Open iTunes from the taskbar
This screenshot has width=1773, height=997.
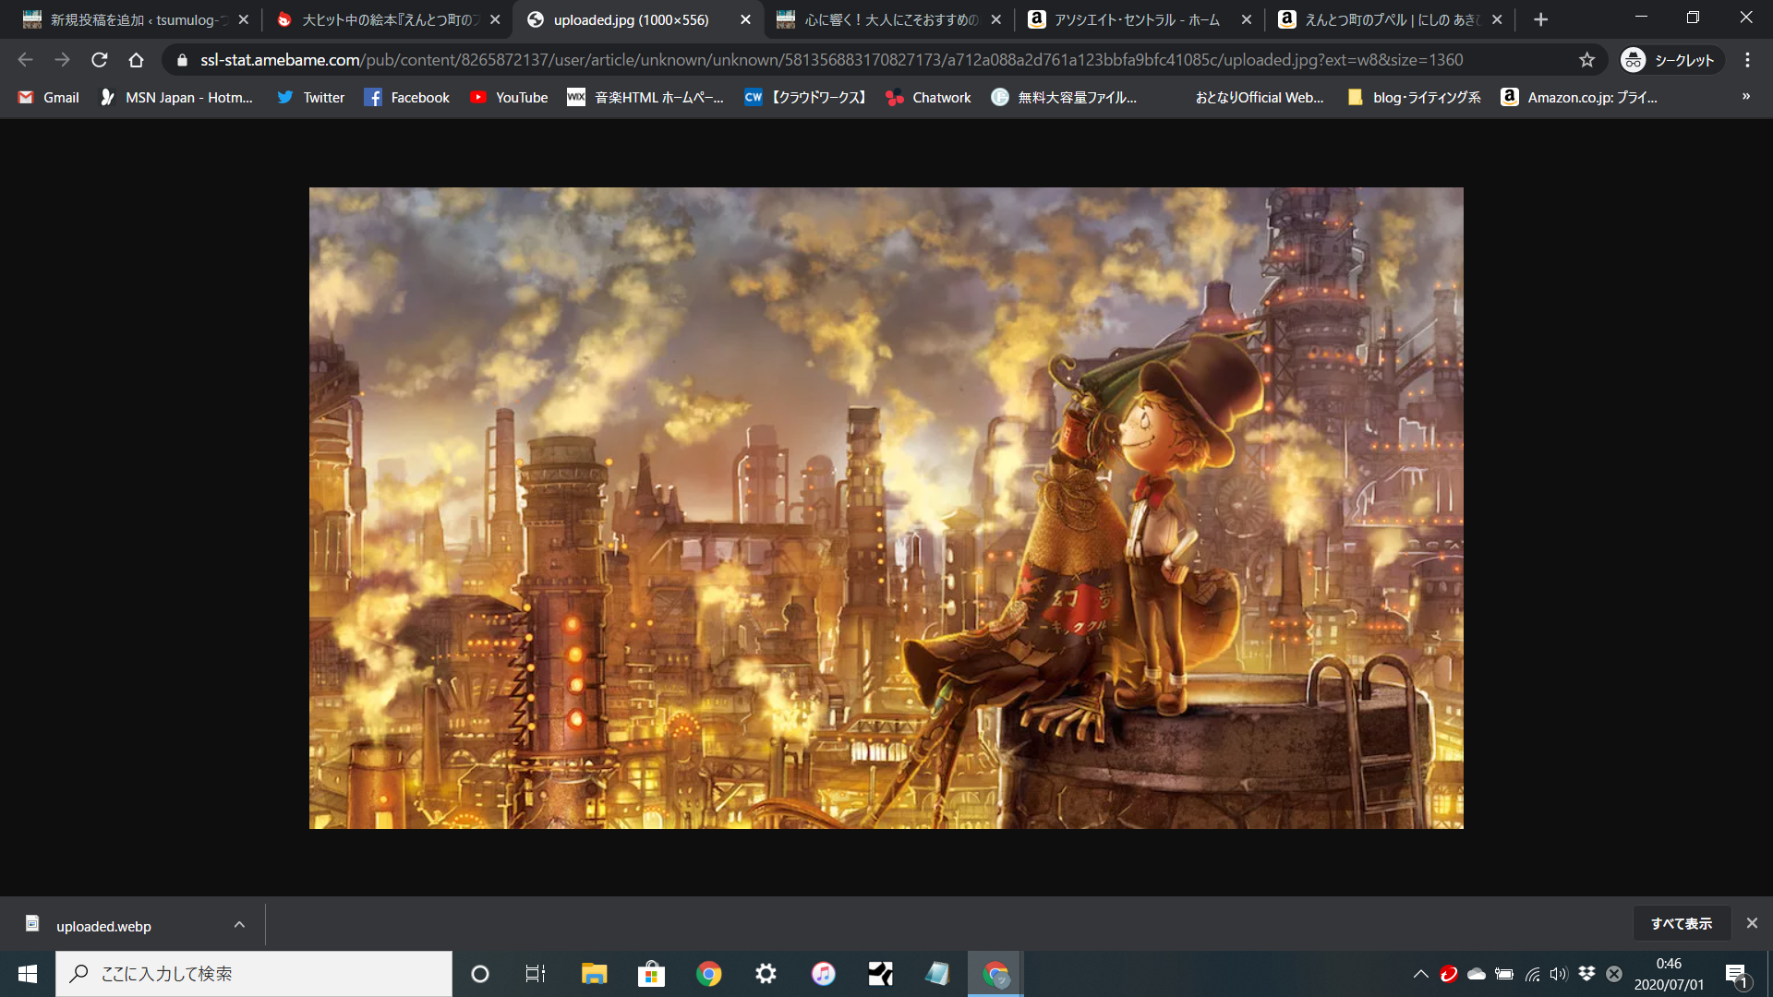823,974
